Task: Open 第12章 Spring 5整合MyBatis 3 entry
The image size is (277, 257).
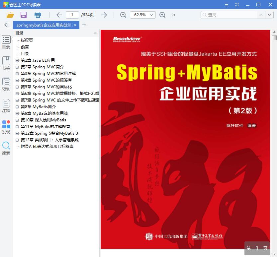Action: point(49,133)
